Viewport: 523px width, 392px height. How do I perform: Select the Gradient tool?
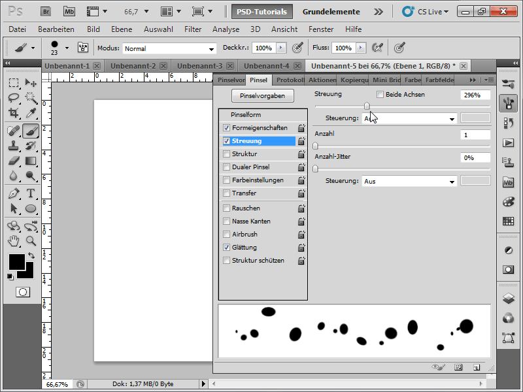(31, 161)
